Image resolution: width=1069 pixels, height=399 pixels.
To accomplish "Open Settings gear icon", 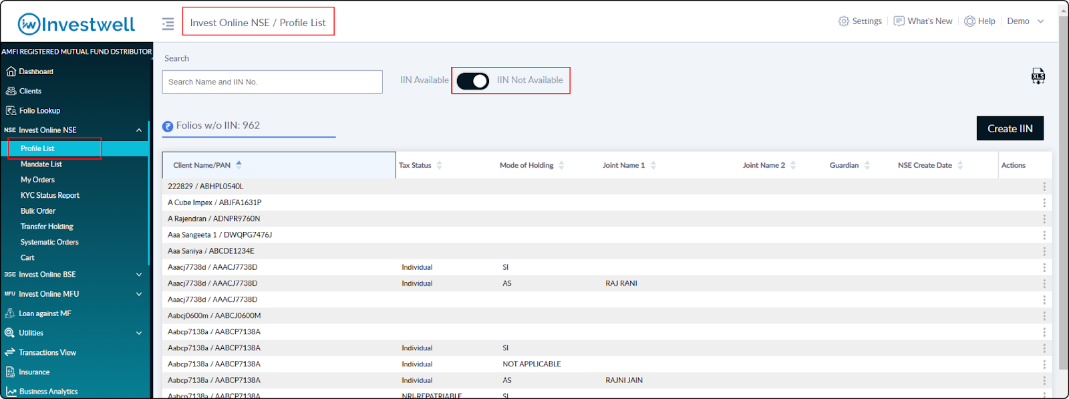I will 844,21.
